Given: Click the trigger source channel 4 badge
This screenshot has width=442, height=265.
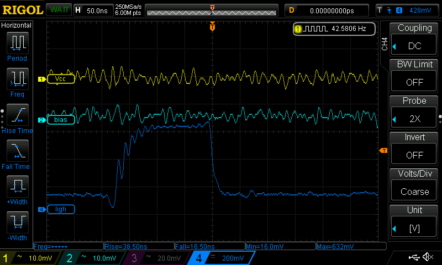Looking at the screenshot, I should [399, 10].
